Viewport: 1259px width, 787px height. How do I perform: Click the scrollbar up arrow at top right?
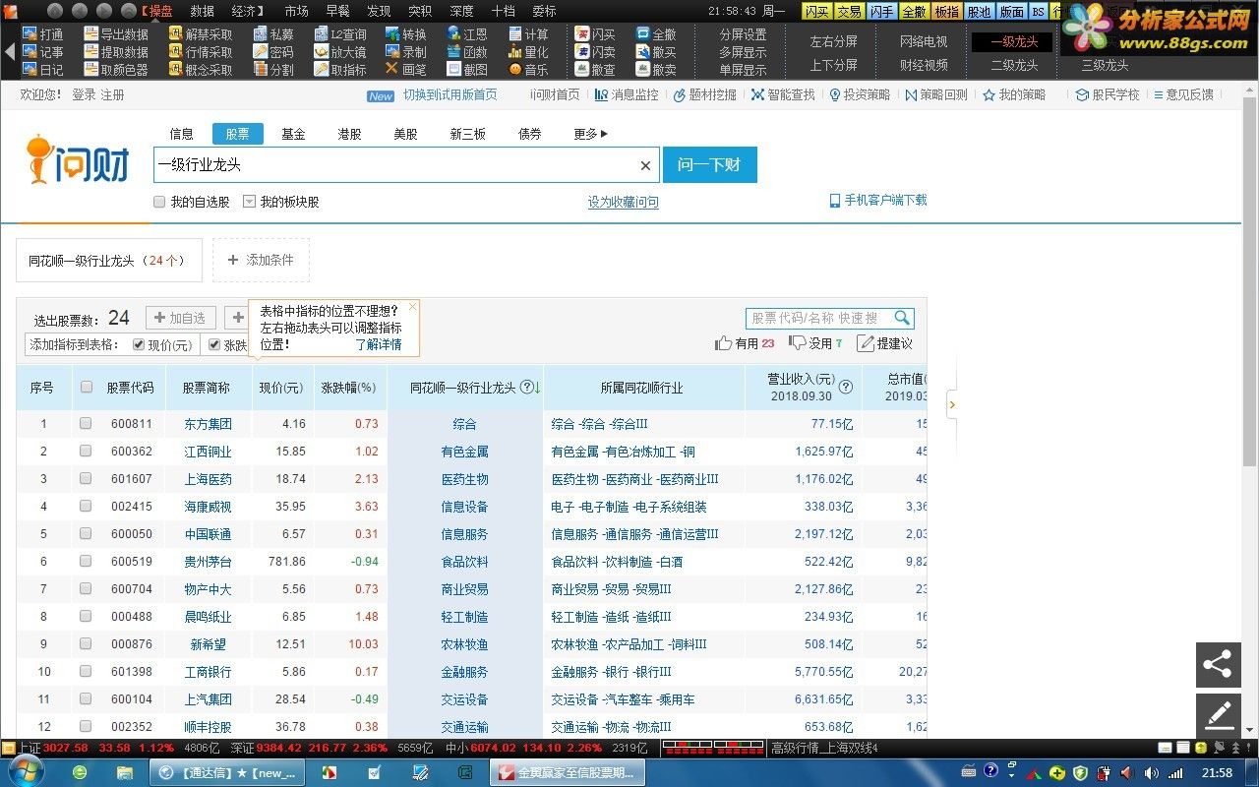1250,90
